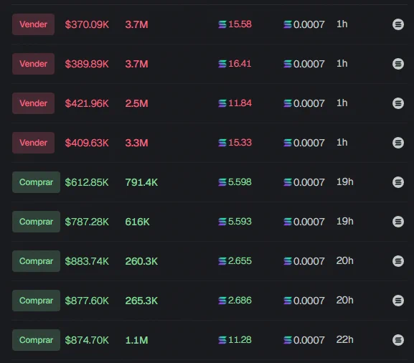Click 0.0007 price in $409.63K row
This screenshot has width=414, height=363.
pos(309,143)
